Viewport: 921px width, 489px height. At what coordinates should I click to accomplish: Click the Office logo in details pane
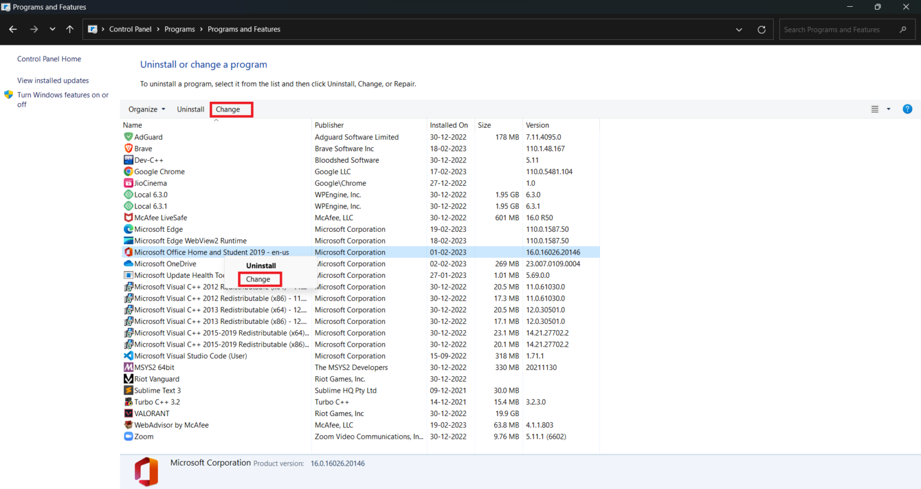(x=146, y=472)
